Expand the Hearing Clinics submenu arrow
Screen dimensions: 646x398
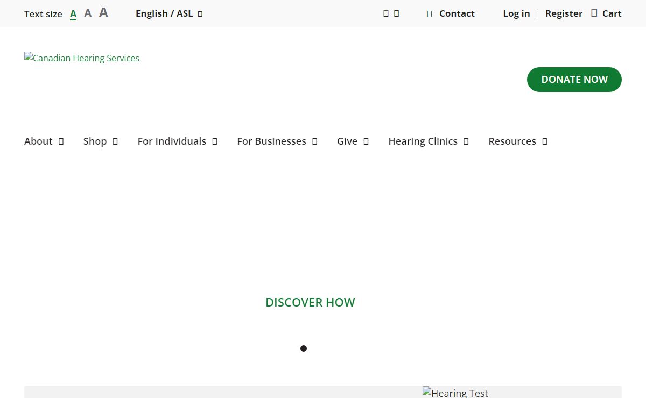pos(466,141)
